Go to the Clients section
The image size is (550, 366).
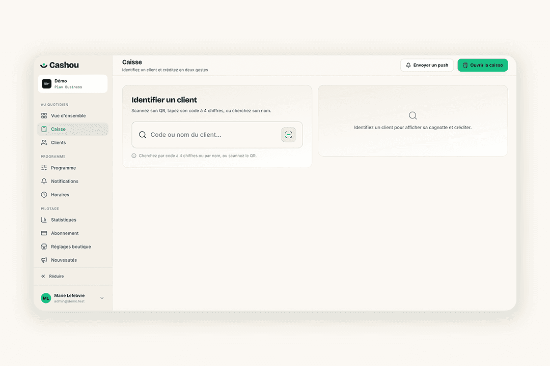tap(73, 142)
